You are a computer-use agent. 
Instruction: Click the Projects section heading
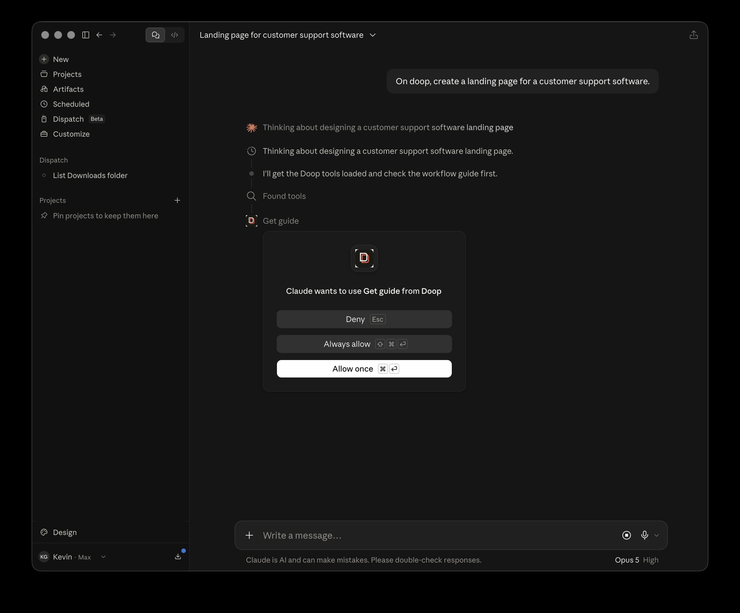52,200
